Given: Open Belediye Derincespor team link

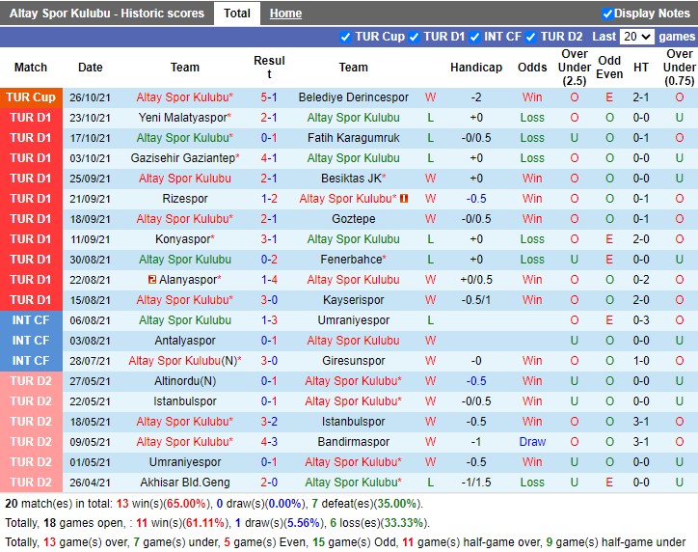Looking at the screenshot, I should click(x=354, y=97).
